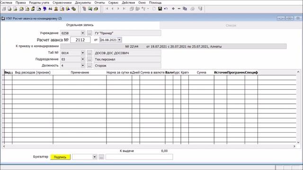Click the Сторож position name
This screenshot has height=170, width=303.
[x=127, y=66]
